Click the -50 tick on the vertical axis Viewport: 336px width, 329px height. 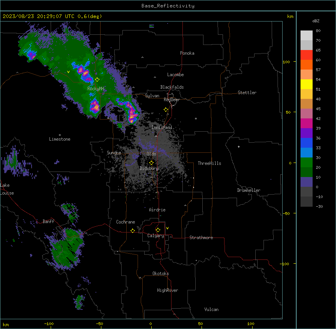(x=286, y=213)
